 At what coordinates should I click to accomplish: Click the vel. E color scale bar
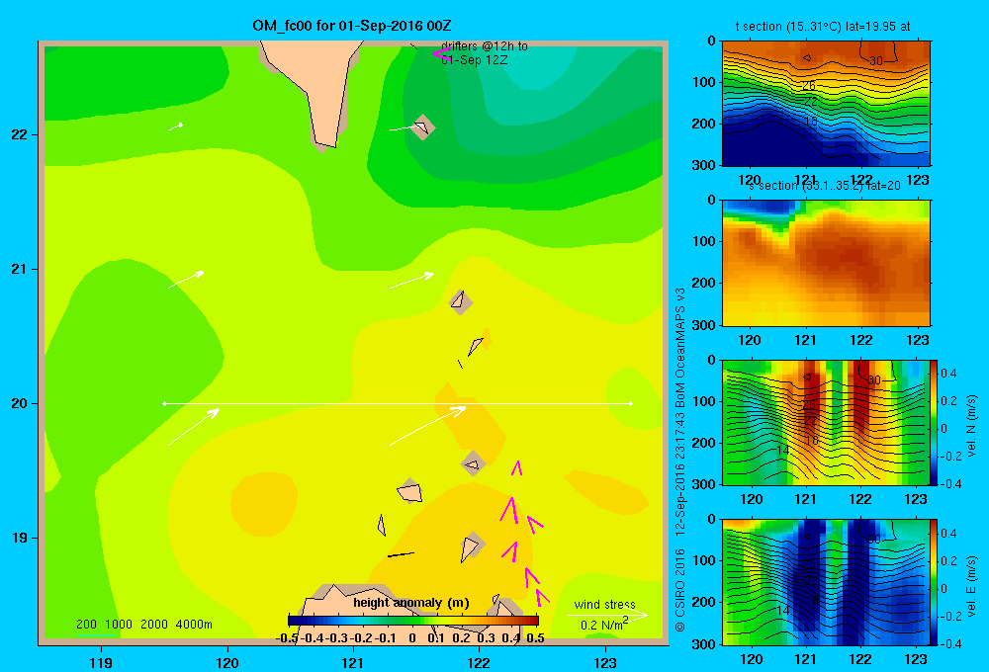(934, 581)
